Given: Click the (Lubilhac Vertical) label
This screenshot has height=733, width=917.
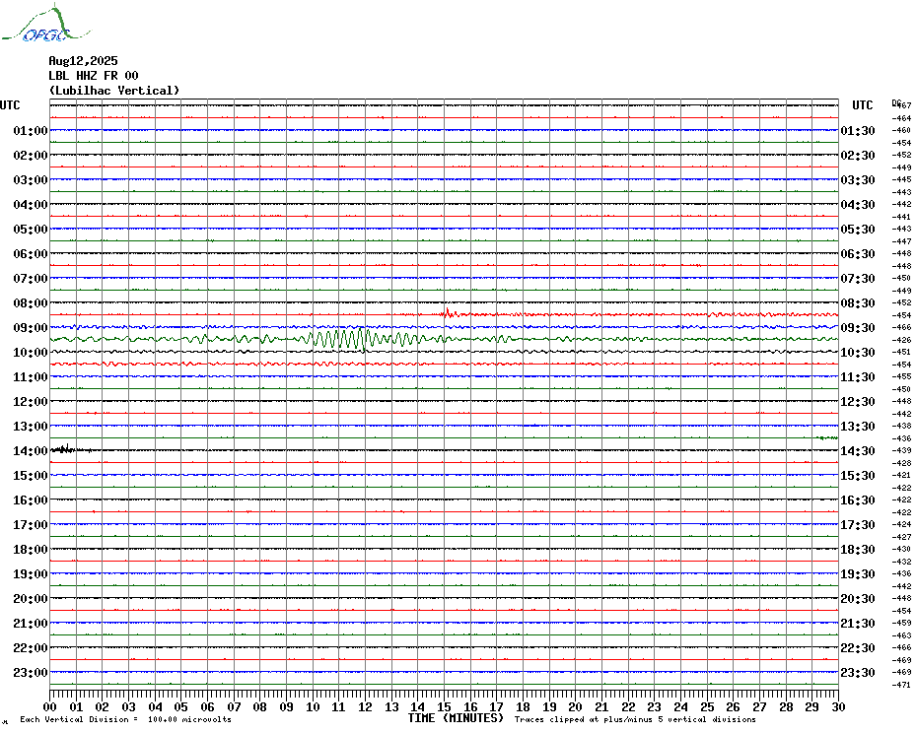Looking at the screenshot, I should point(114,91).
